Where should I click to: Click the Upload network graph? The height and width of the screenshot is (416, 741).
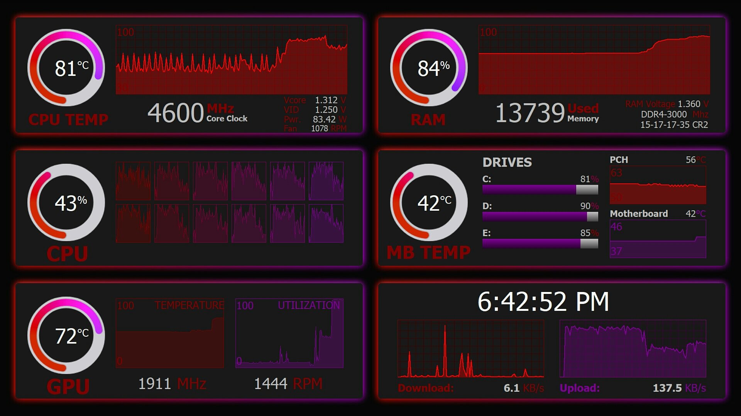(x=633, y=349)
